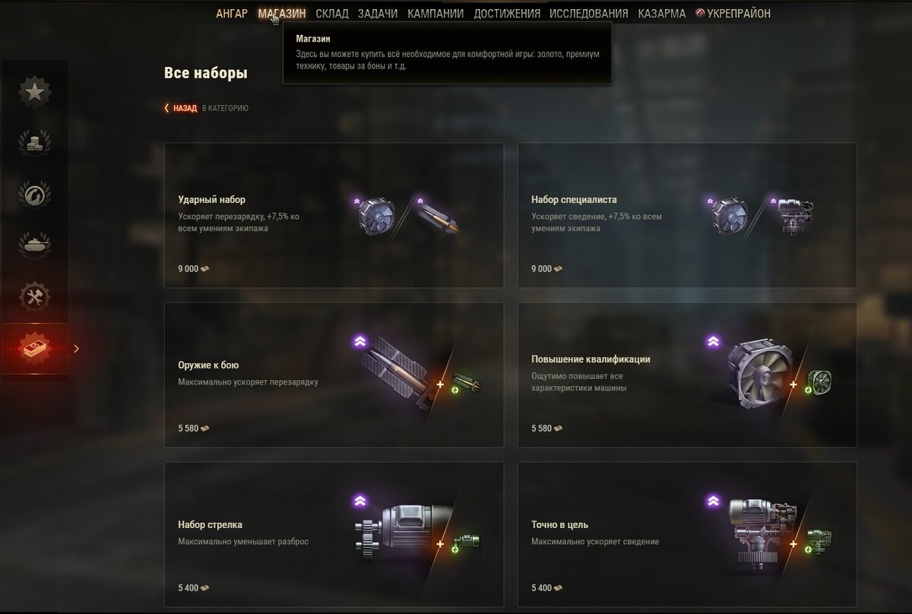Image resolution: width=912 pixels, height=614 pixels.
Task: Select the Ударный набор bundle card
Action: pyautogui.click(x=334, y=215)
